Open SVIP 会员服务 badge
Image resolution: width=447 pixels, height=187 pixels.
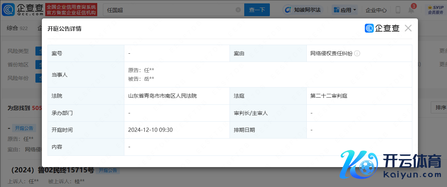pos(435,10)
